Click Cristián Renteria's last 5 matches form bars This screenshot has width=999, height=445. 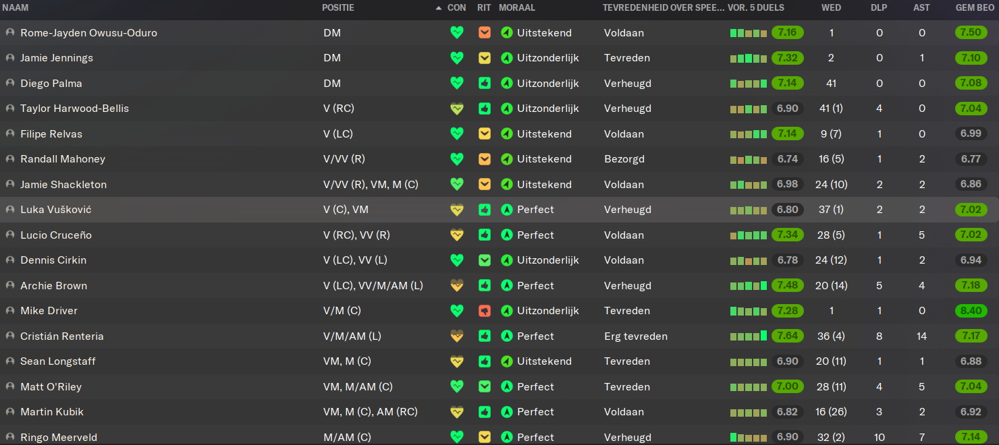749,336
